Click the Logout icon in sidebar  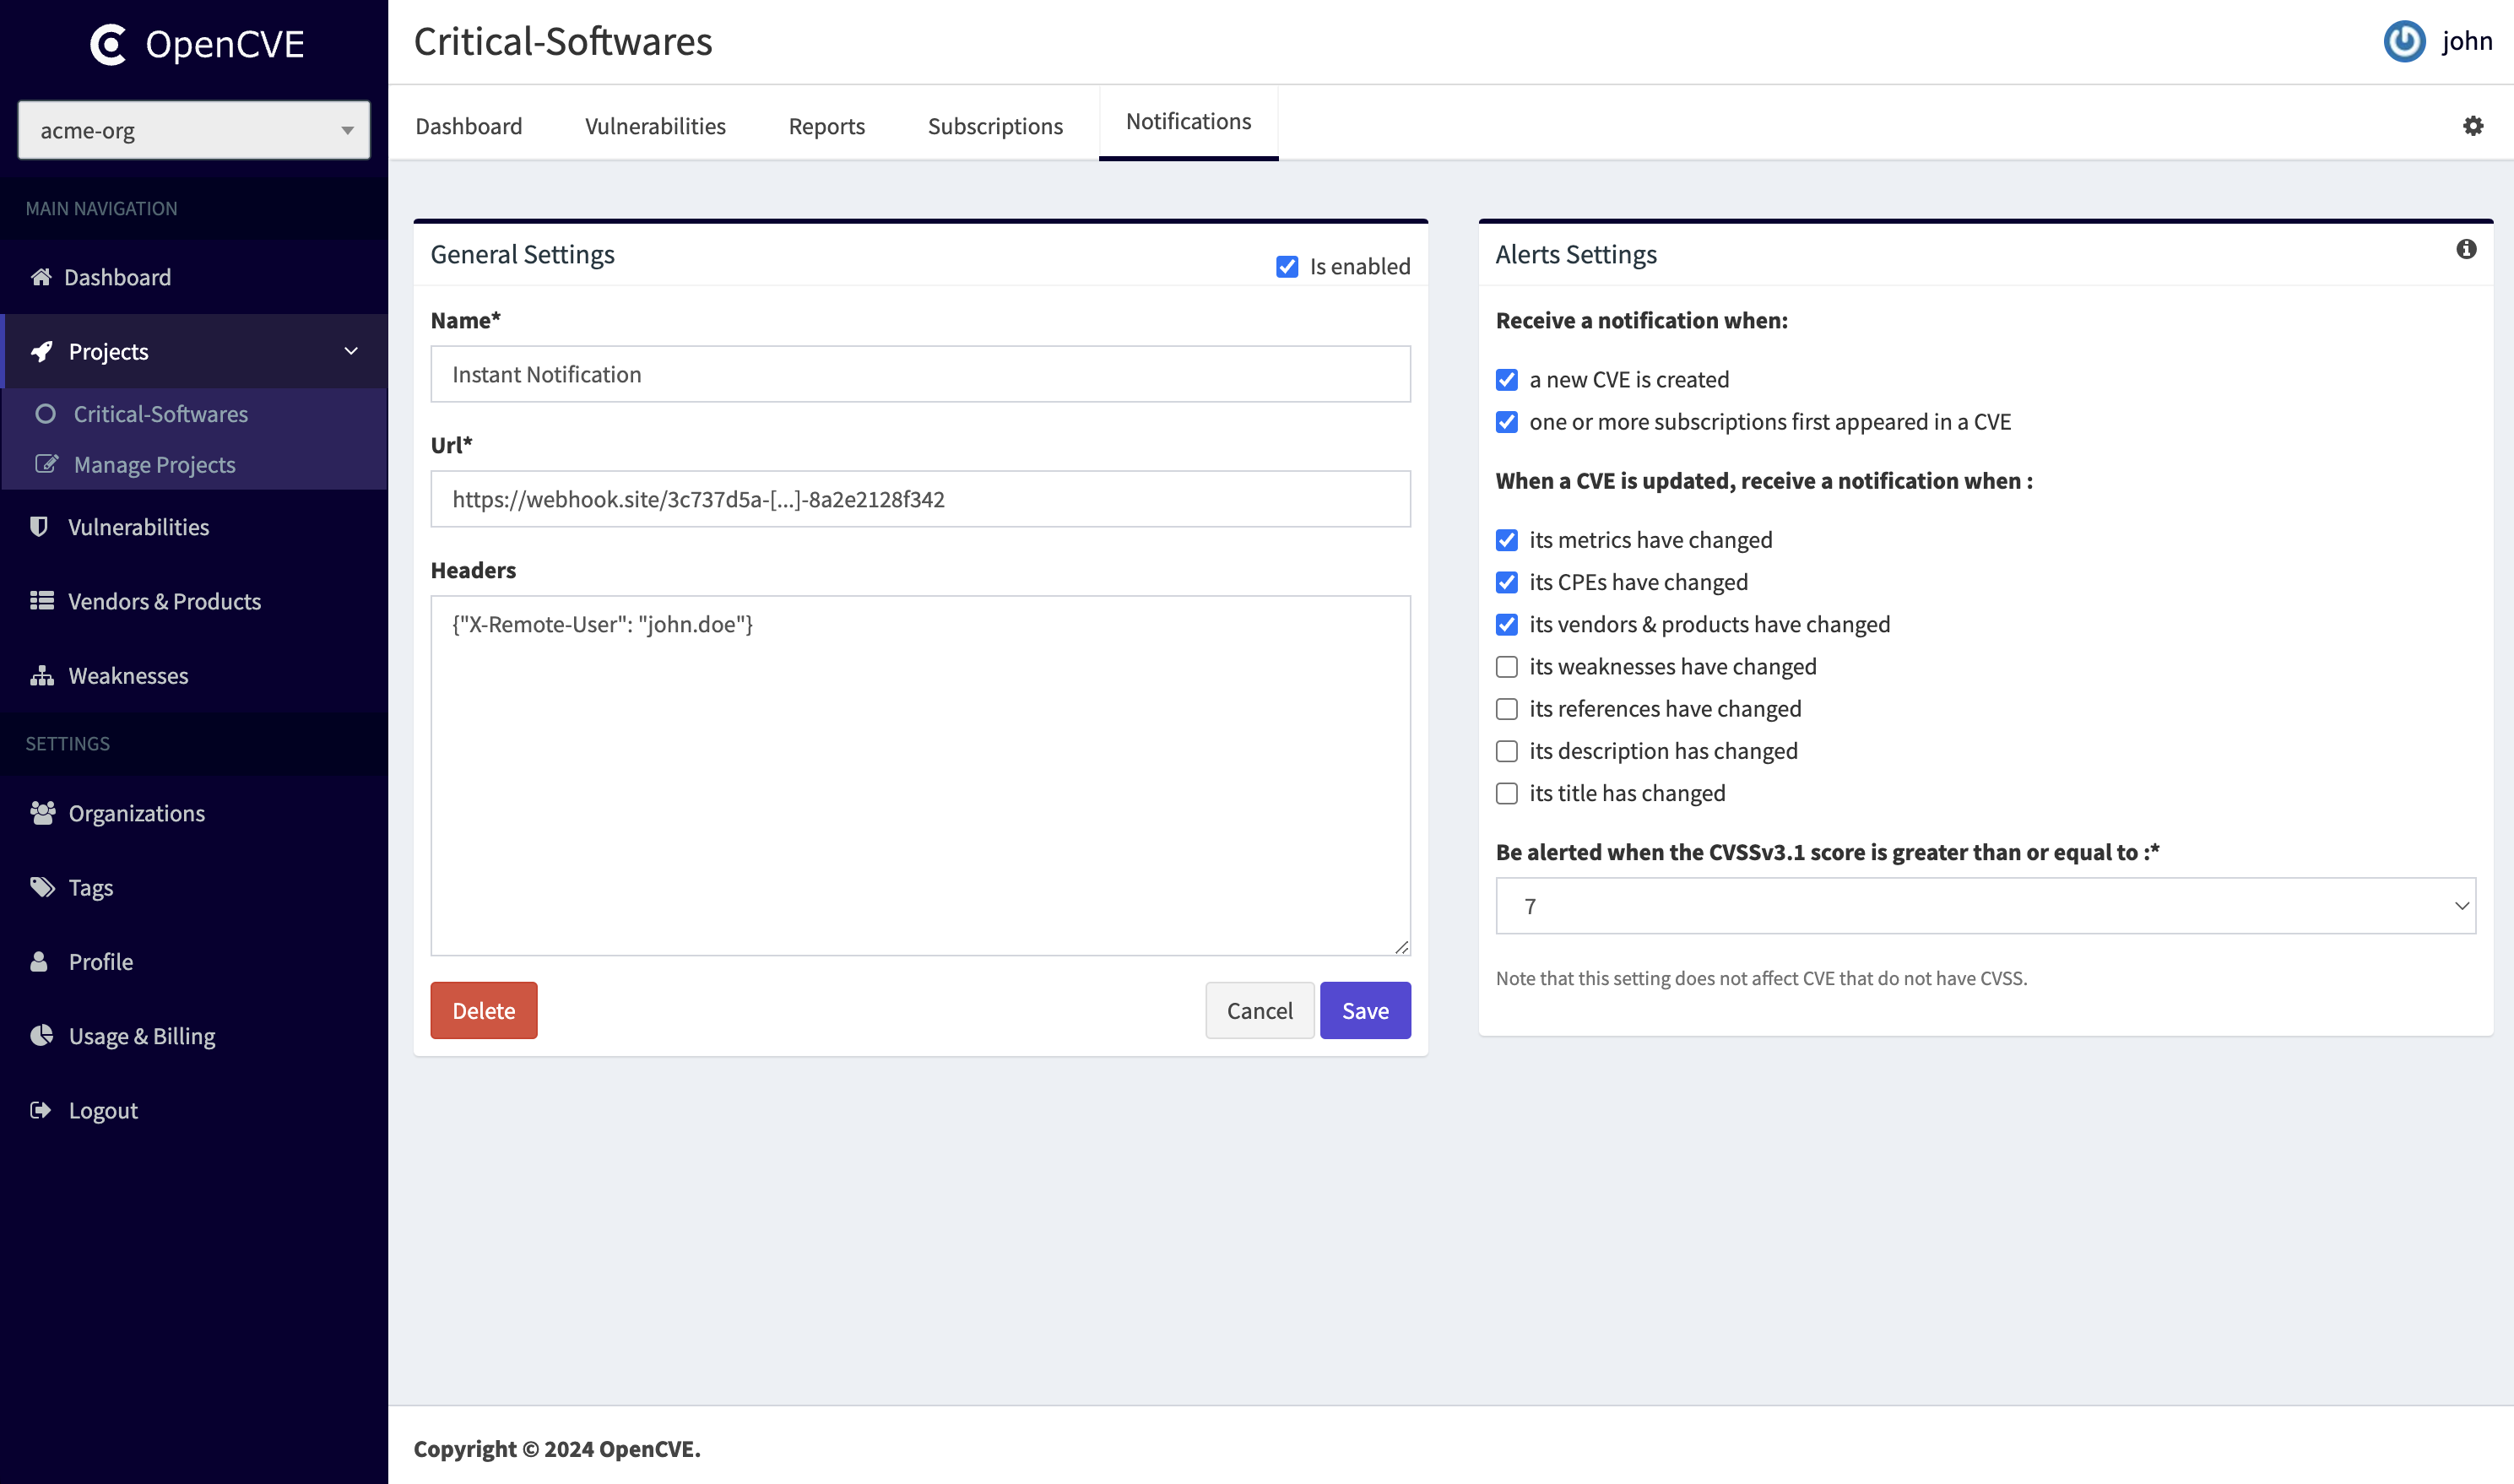40,1110
